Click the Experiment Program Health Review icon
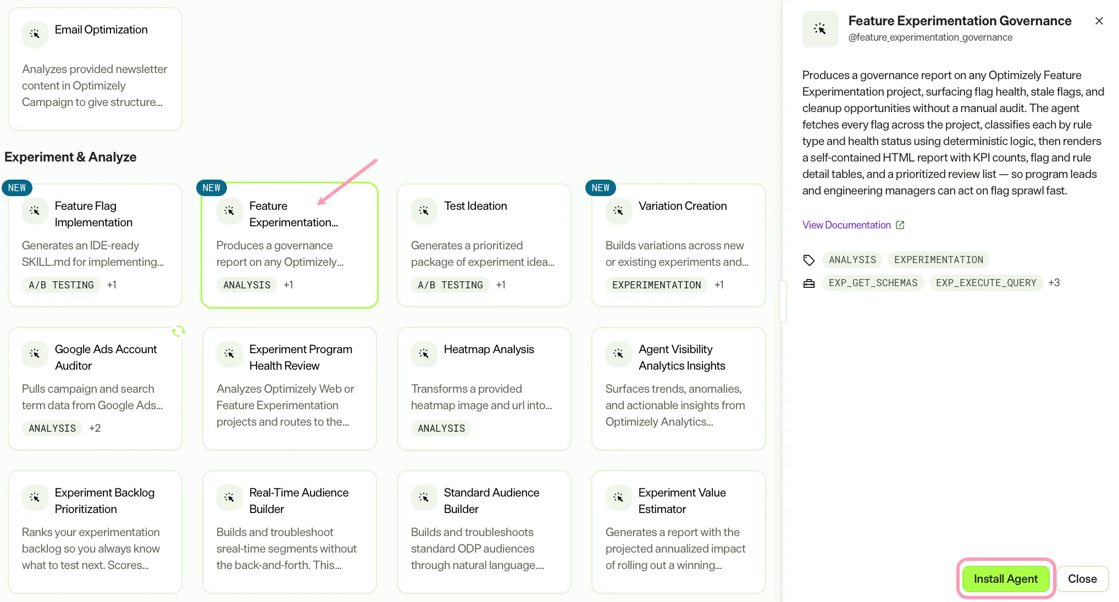This screenshot has height=602, width=1119. (x=229, y=354)
